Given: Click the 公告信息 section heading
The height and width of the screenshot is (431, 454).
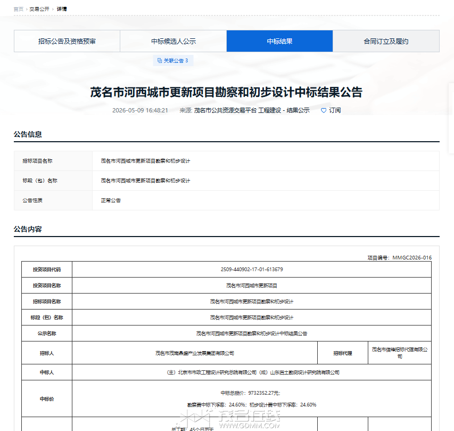Looking at the screenshot, I should [x=28, y=134].
